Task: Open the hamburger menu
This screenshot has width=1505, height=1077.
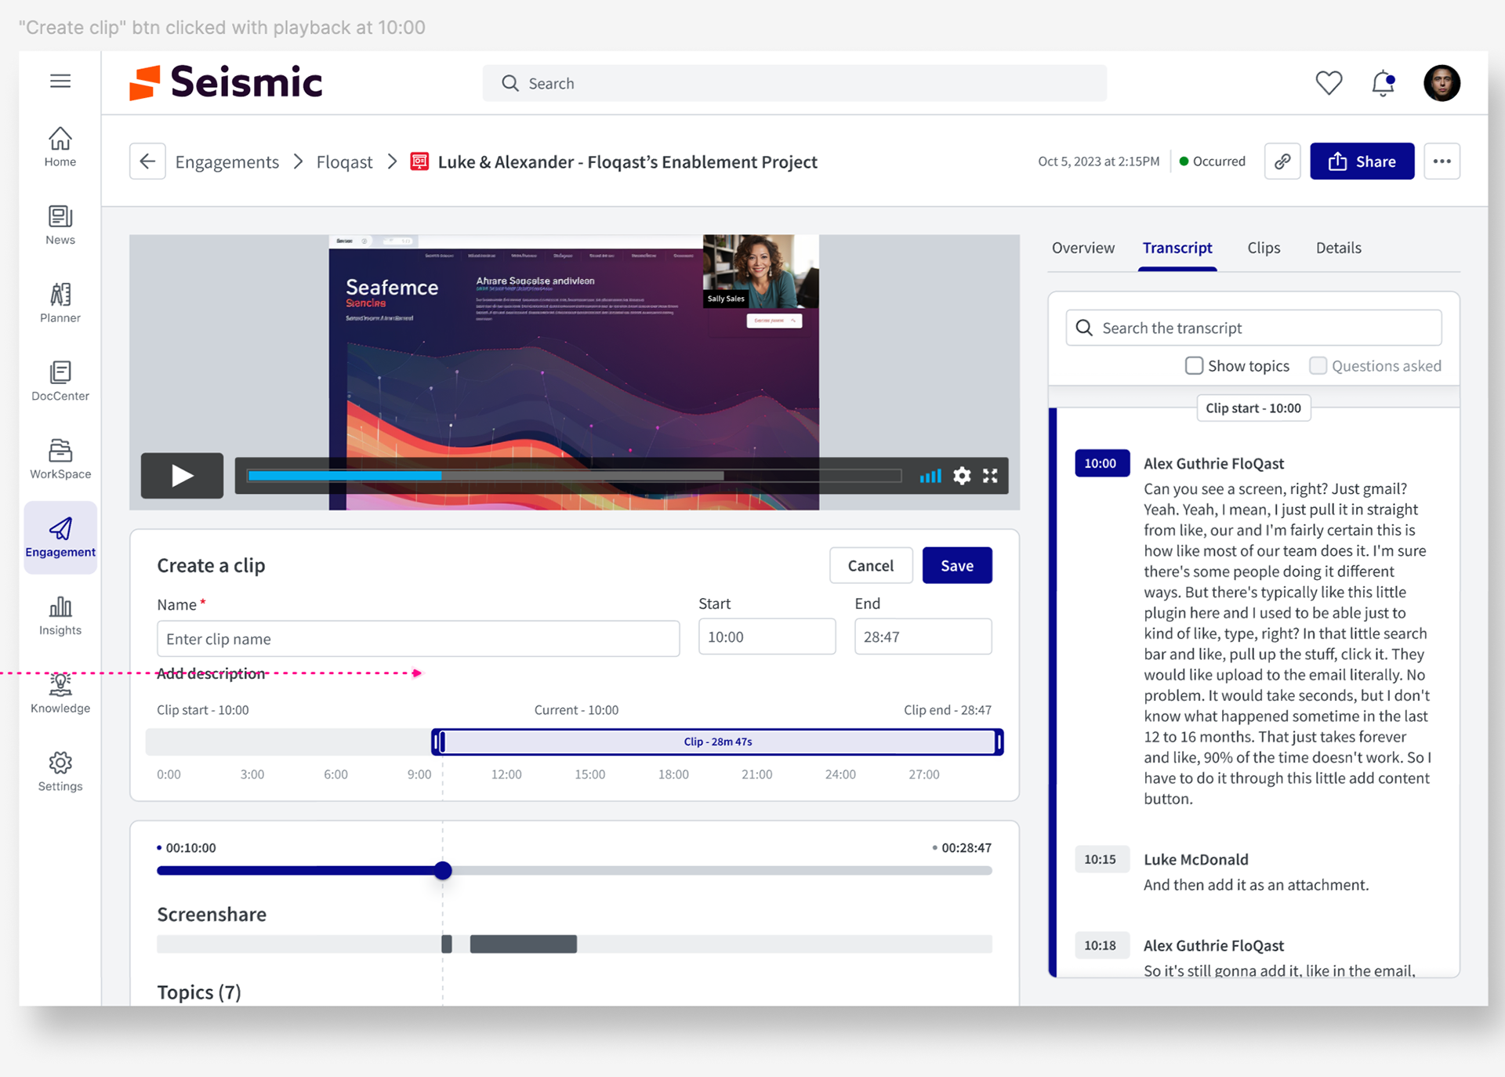Action: click(60, 81)
